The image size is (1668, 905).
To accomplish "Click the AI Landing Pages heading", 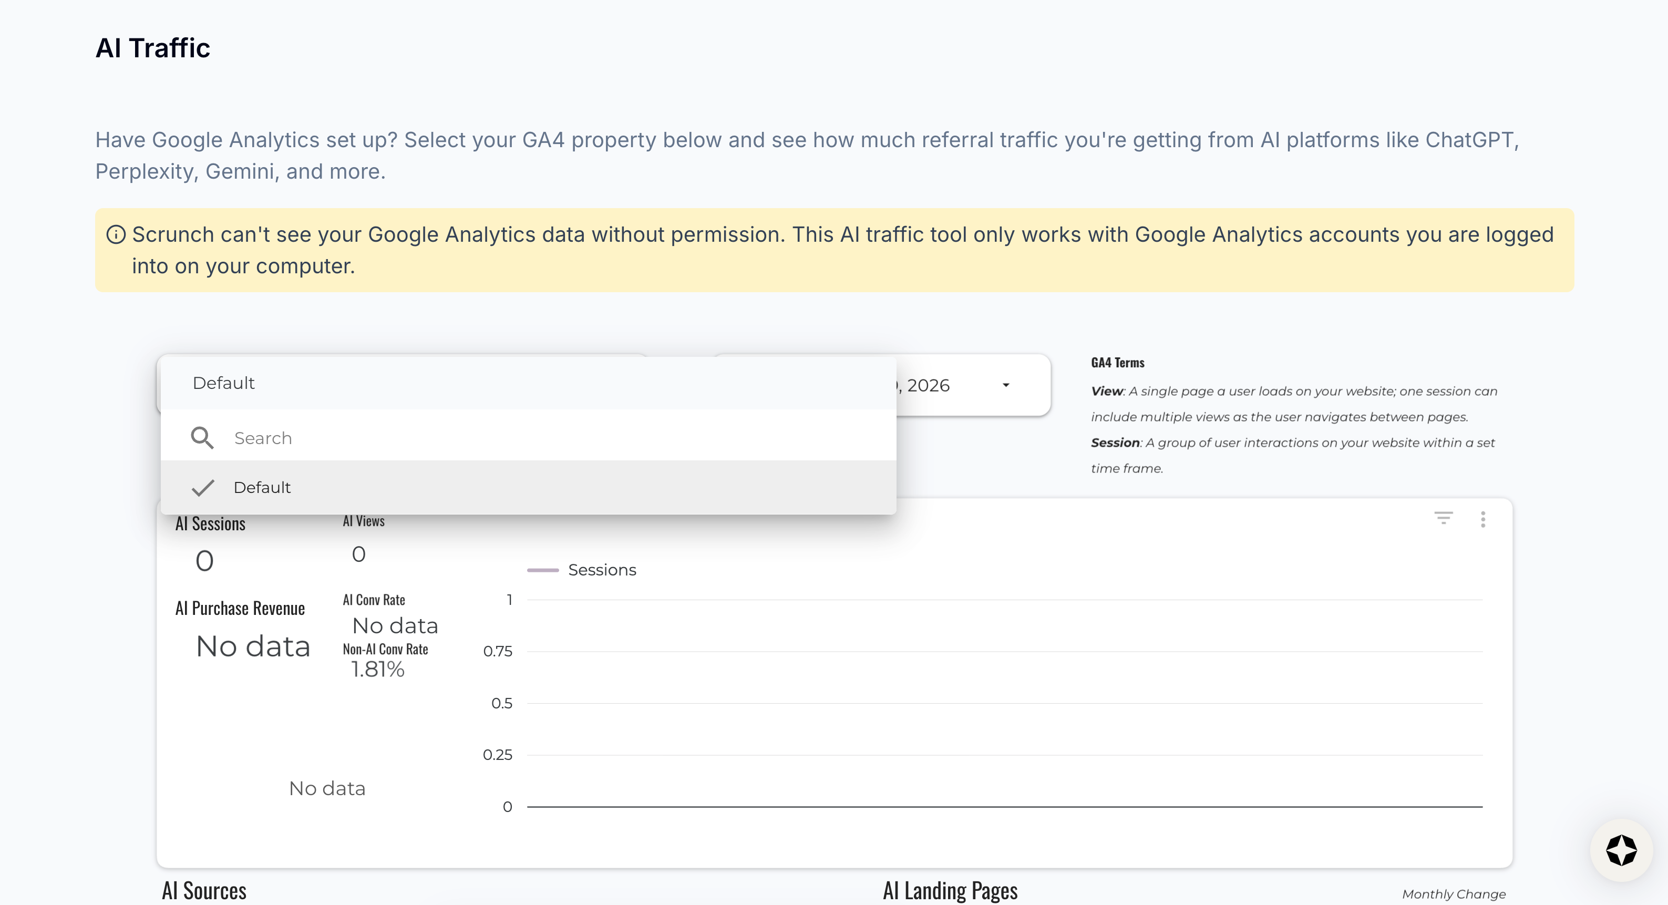I will (951, 891).
